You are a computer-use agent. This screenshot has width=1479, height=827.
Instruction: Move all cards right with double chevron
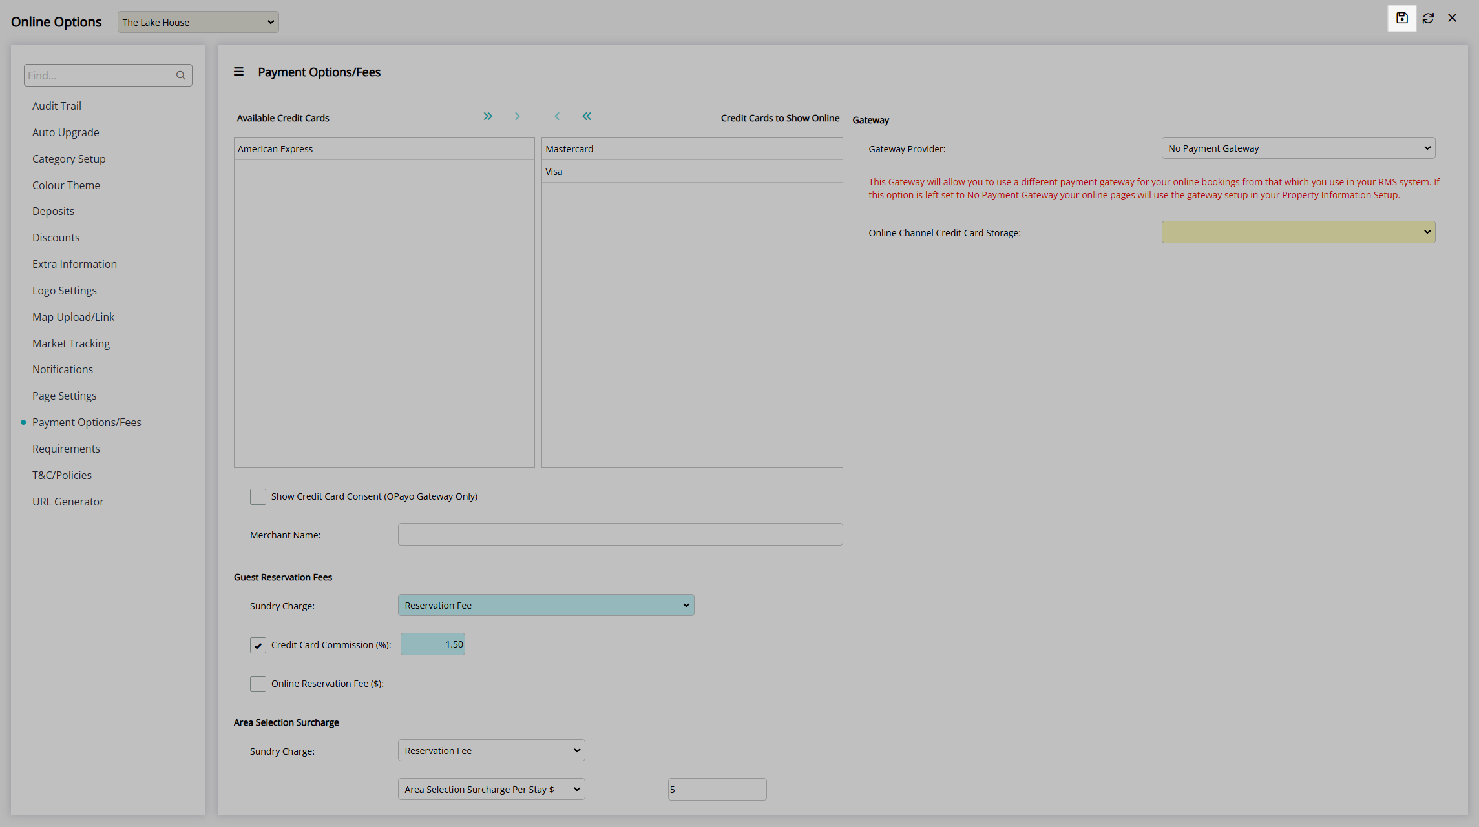click(488, 116)
